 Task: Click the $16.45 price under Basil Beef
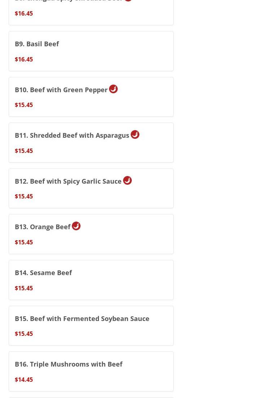(24, 59)
